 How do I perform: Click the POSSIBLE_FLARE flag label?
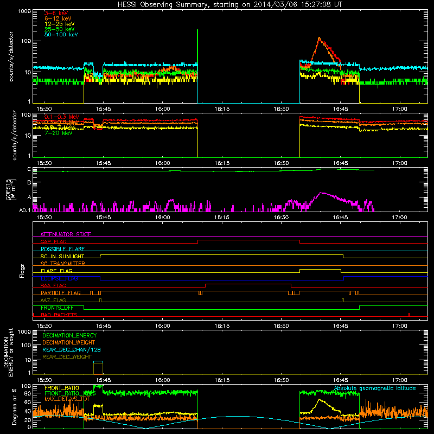[63, 249]
